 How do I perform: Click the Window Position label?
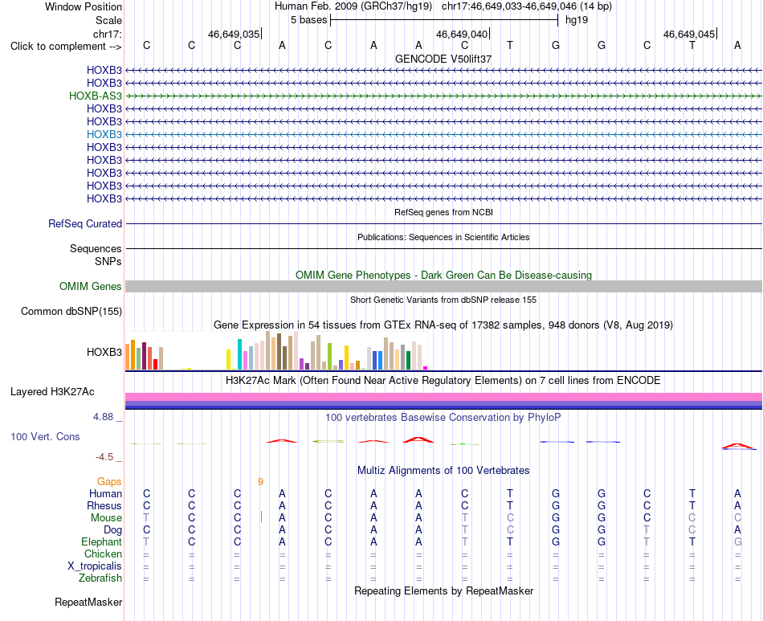tap(84, 6)
